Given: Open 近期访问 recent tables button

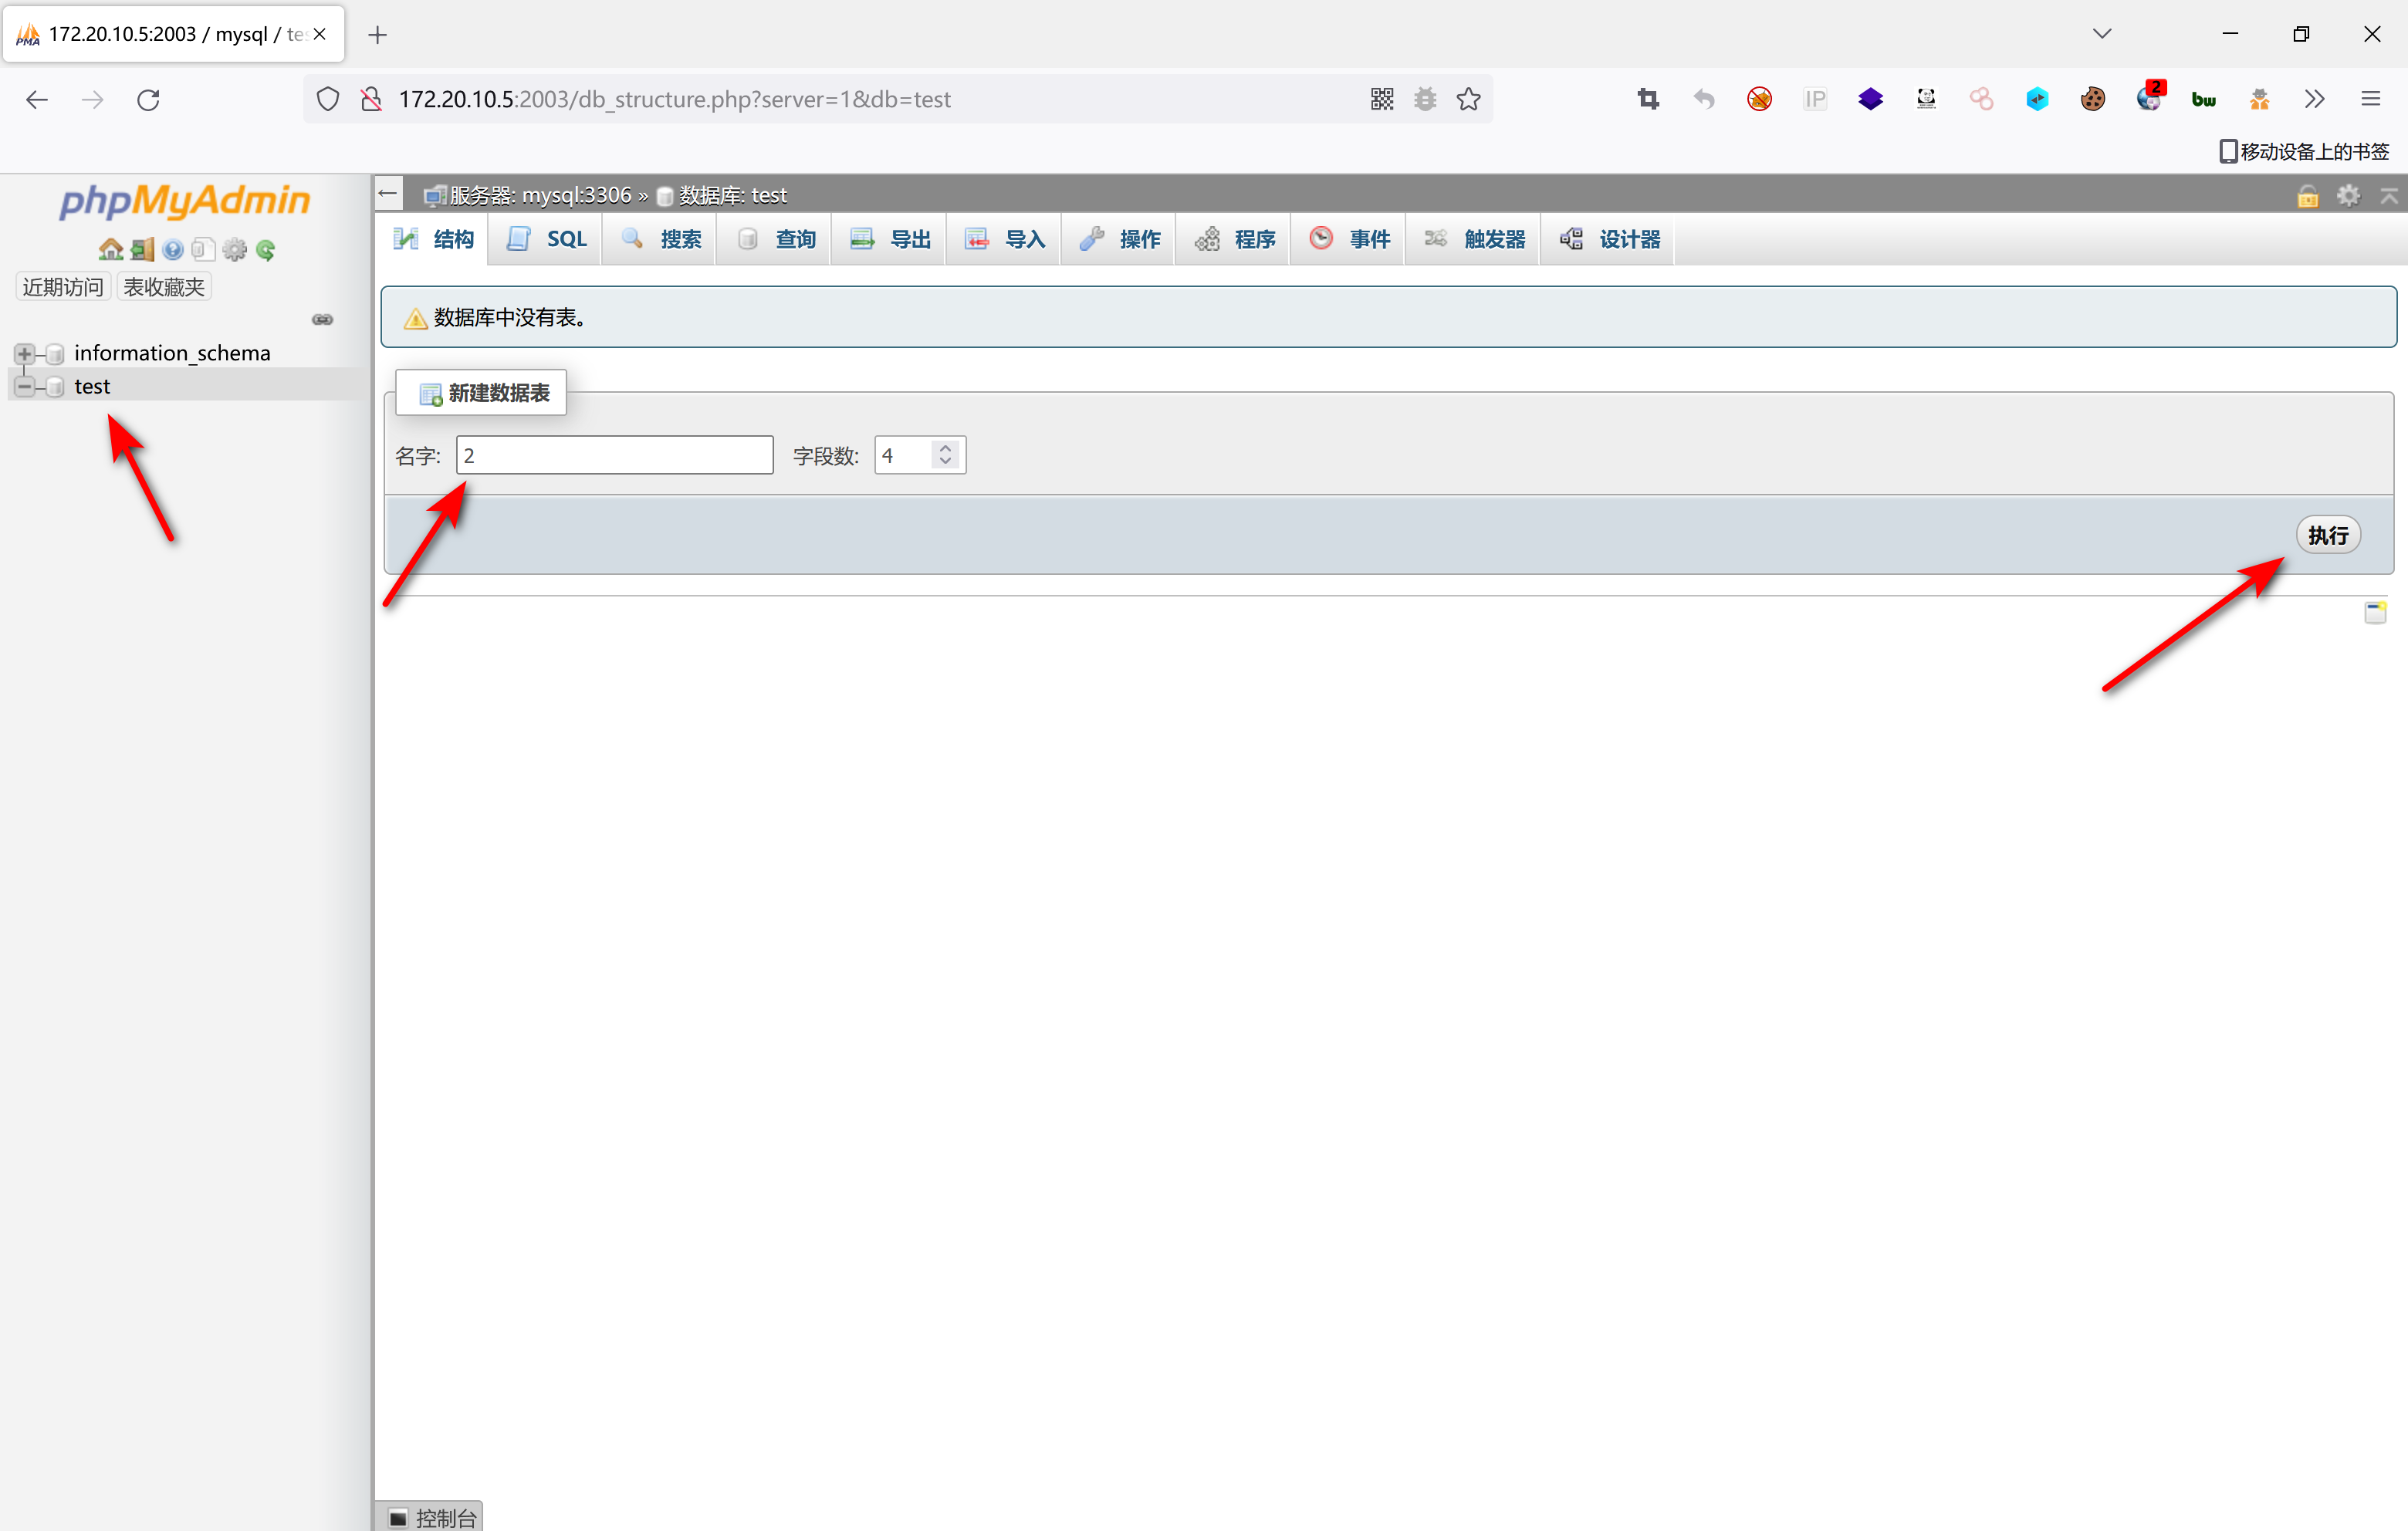Looking at the screenshot, I should point(63,287).
